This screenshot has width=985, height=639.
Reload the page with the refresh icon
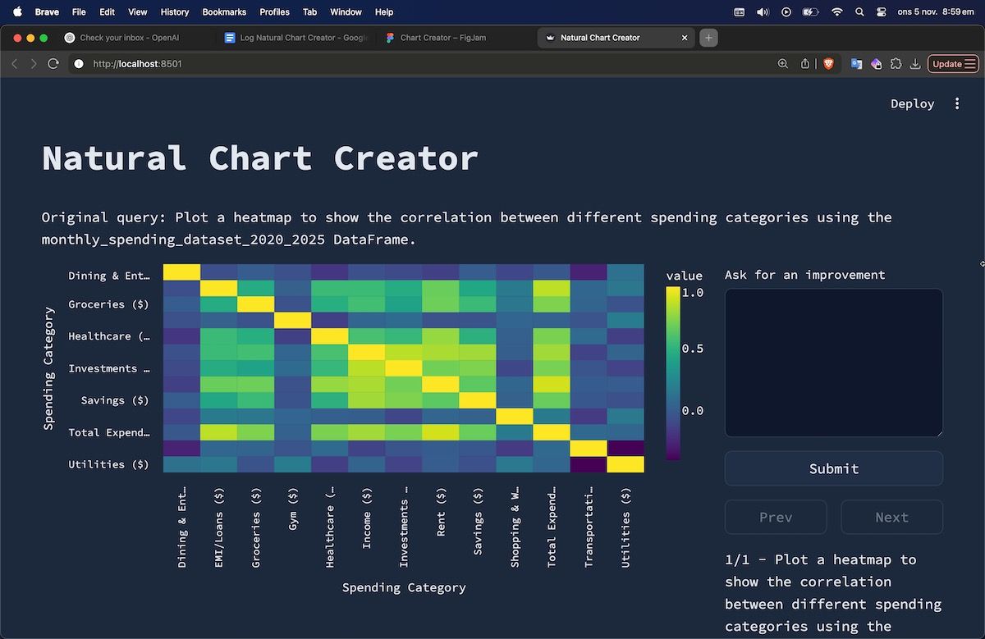click(53, 63)
